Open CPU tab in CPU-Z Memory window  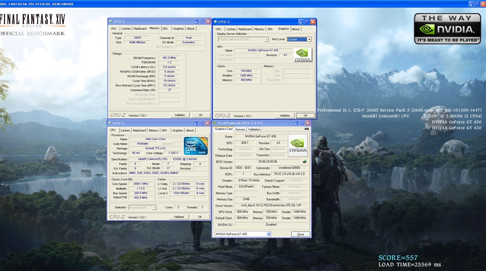coord(113,28)
